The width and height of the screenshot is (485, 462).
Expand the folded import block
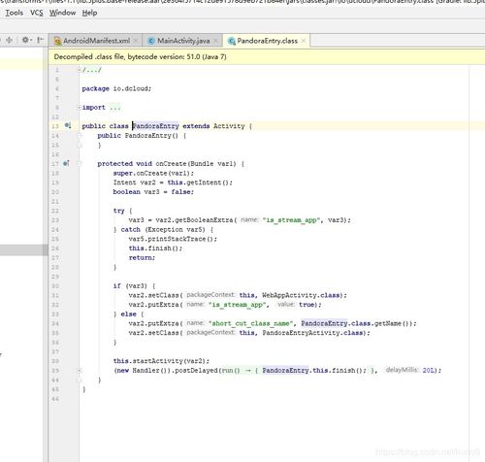click(x=80, y=108)
